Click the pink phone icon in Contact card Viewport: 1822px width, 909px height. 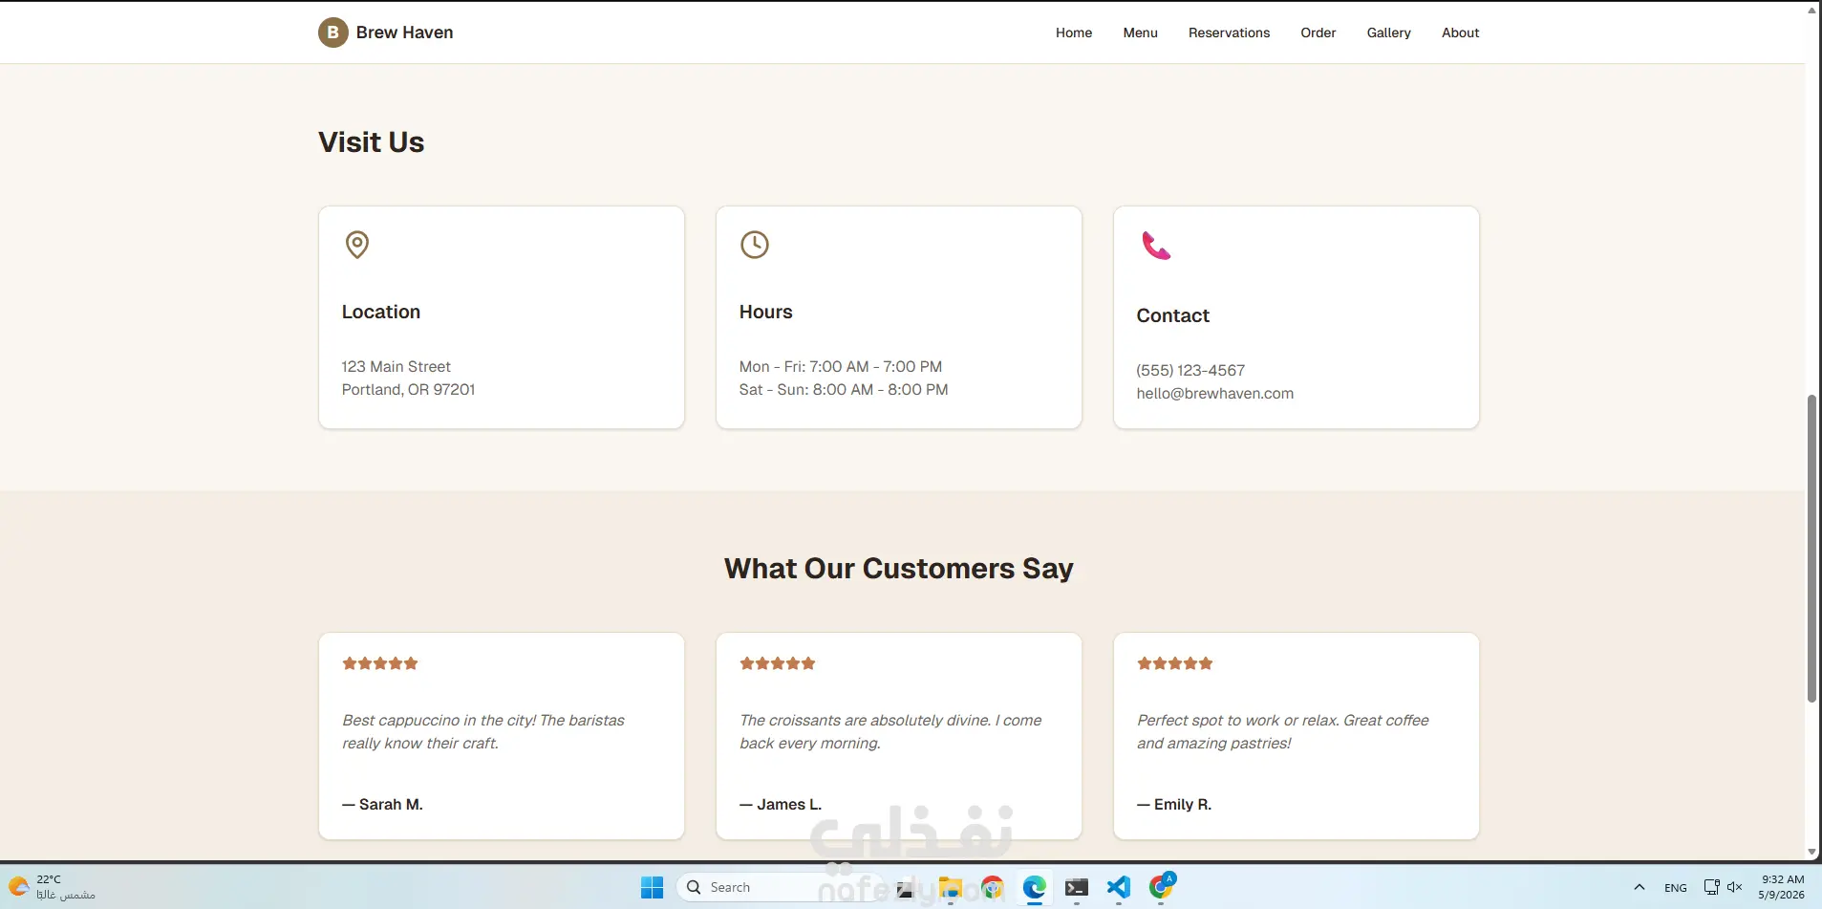pos(1156,246)
